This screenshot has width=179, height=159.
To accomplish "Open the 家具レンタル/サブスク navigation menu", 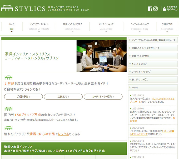I will (x=73, y=26).
